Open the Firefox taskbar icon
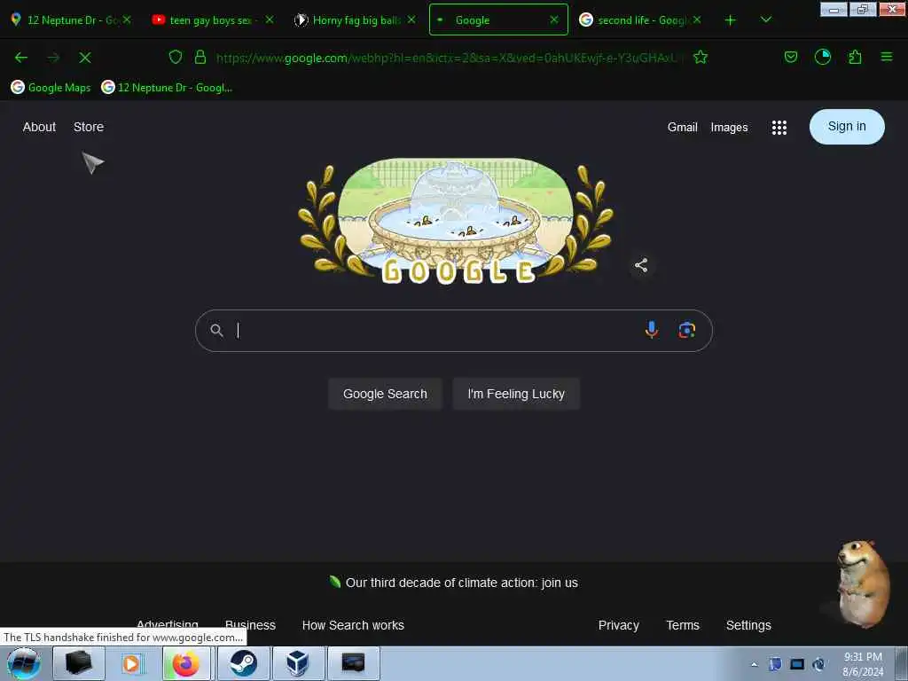The width and height of the screenshot is (908, 681). (x=186, y=663)
